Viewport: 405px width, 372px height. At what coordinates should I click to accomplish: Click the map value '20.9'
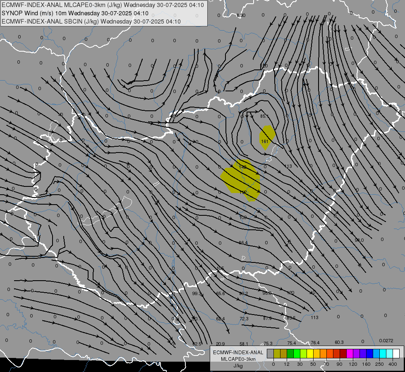pos(220,344)
